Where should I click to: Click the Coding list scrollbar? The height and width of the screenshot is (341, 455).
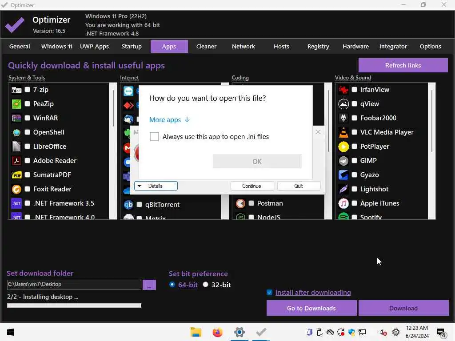pyautogui.click(x=328, y=151)
